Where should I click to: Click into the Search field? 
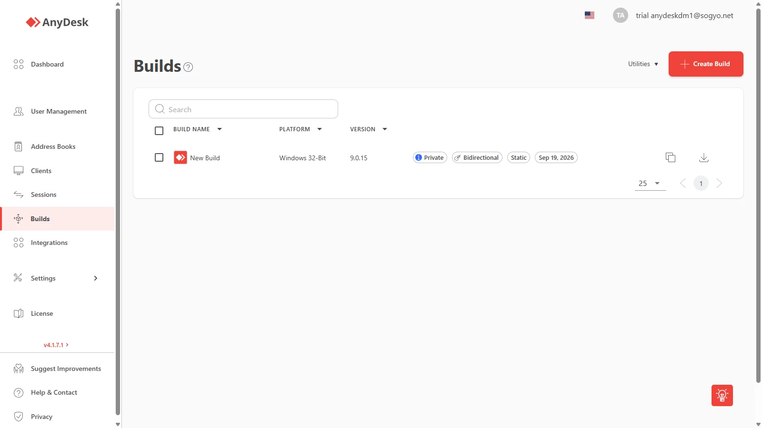pyautogui.click(x=243, y=109)
